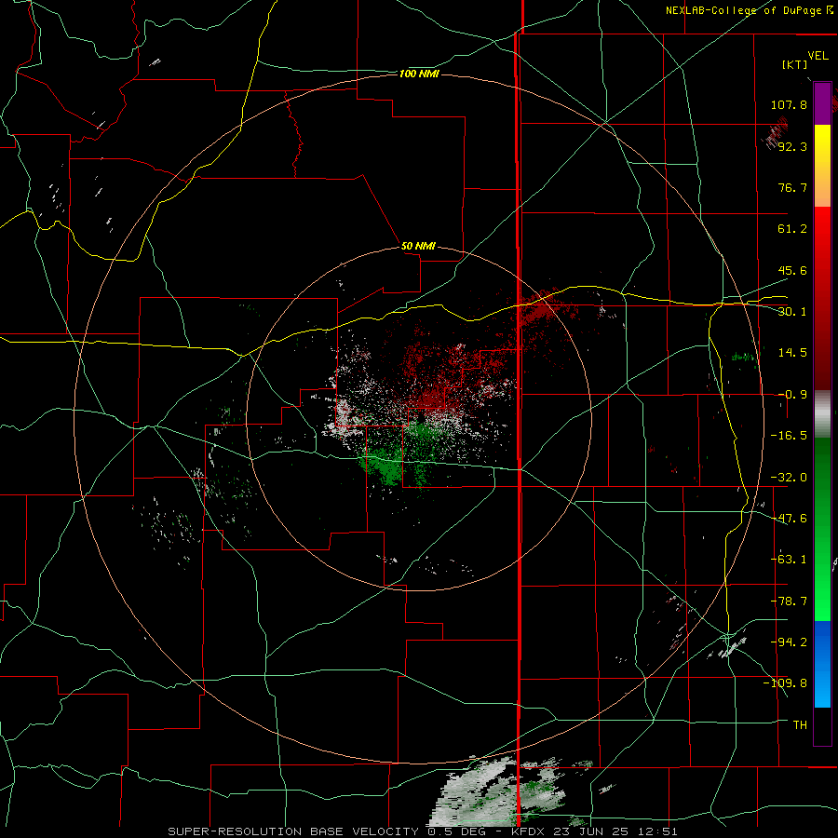Select the 50 NMI range ring label
Screen dimensions: 838x838
coord(418,246)
